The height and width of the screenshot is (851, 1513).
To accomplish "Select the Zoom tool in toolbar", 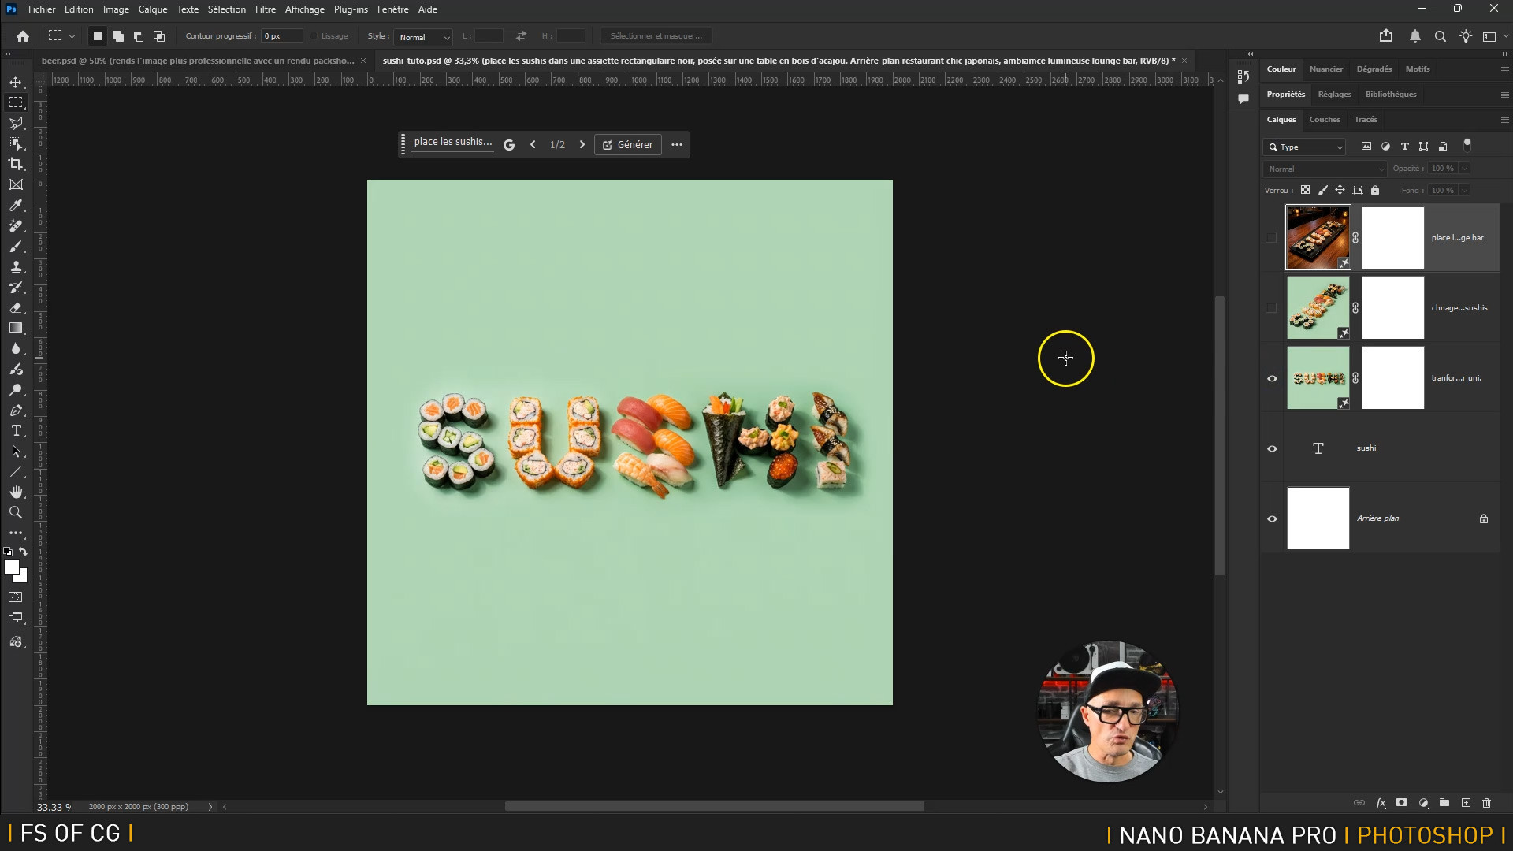I will tap(16, 513).
